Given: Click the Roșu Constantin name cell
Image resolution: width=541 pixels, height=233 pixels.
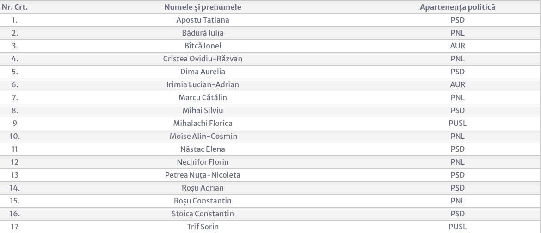Looking at the screenshot, I should click(x=203, y=201).
